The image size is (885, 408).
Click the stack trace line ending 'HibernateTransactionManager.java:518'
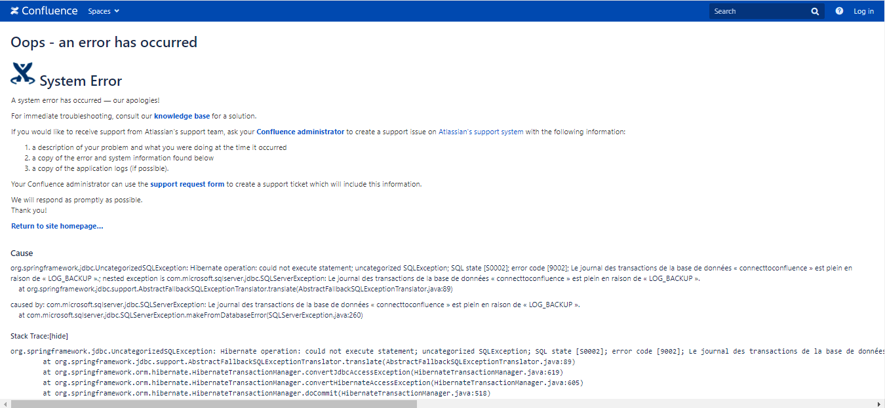(x=266, y=393)
